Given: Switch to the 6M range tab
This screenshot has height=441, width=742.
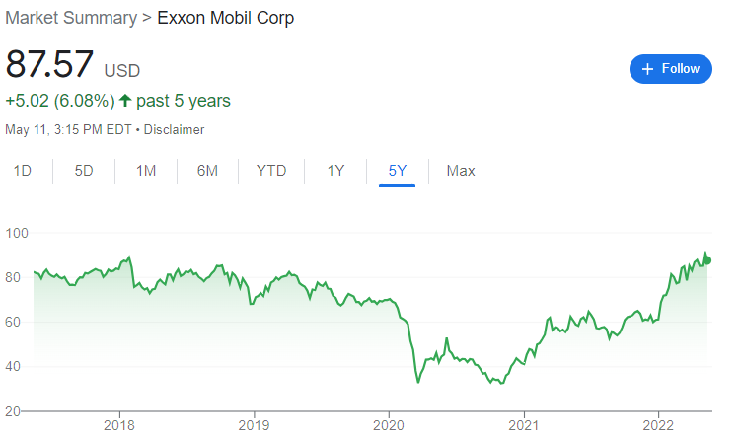Looking at the screenshot, I should coord(207,171).
